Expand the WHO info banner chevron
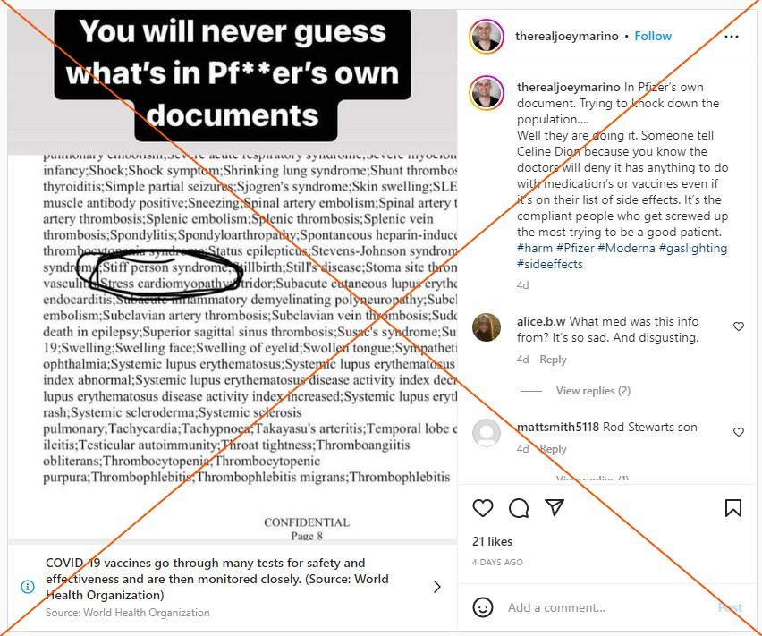 (x=436, y=587)
